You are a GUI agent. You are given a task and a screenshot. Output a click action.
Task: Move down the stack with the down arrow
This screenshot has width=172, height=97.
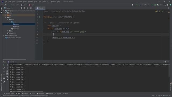pos(7,68)
